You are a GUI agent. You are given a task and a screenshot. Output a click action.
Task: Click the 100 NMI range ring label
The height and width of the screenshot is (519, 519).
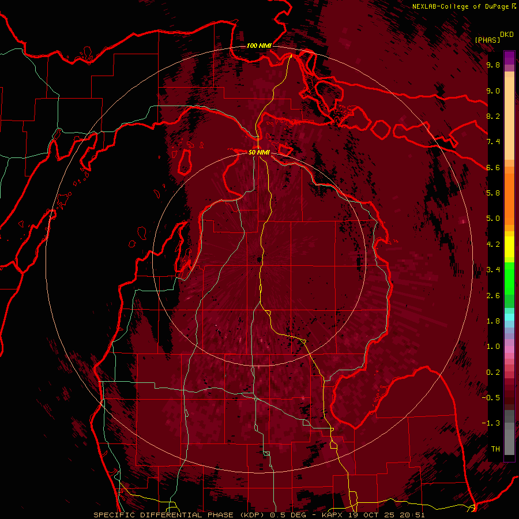259,46
